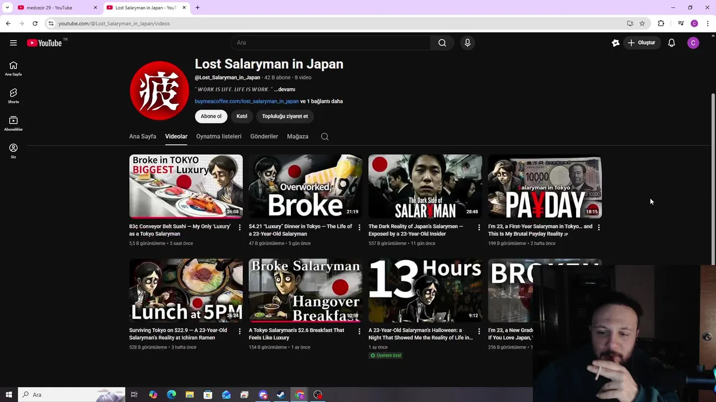Open the Siz sidebar item
Image resolution: width=716 pixels, height=402 pixels.
13,151
